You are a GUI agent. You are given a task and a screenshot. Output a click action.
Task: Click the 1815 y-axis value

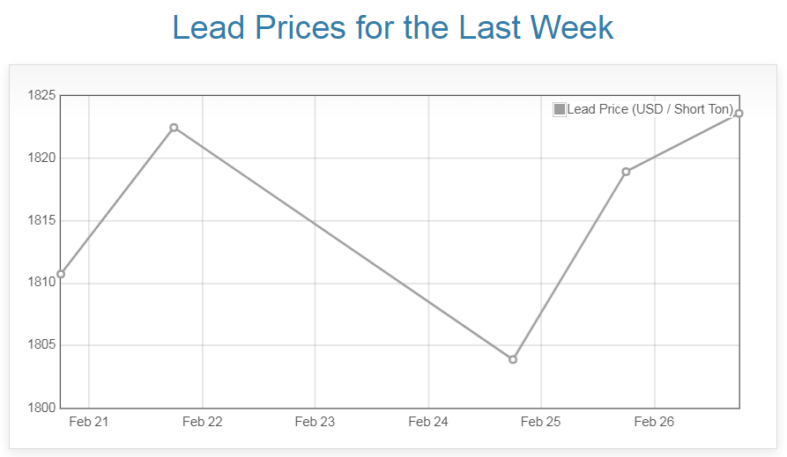coord(42,220)
